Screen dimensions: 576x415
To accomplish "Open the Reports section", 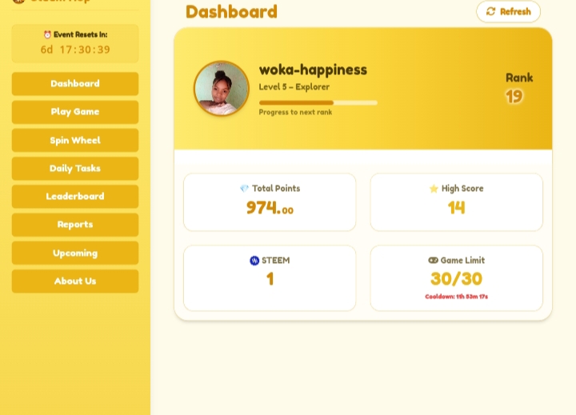I will click(x=75, y=225).
